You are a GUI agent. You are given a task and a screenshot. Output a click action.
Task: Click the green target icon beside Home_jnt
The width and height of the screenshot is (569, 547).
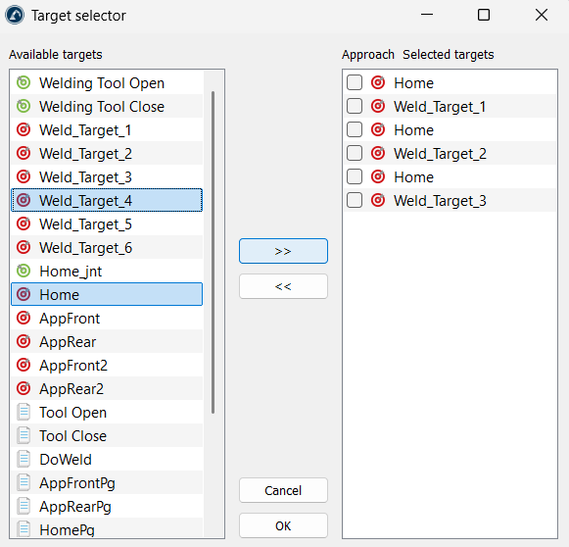tap(24, 271)
